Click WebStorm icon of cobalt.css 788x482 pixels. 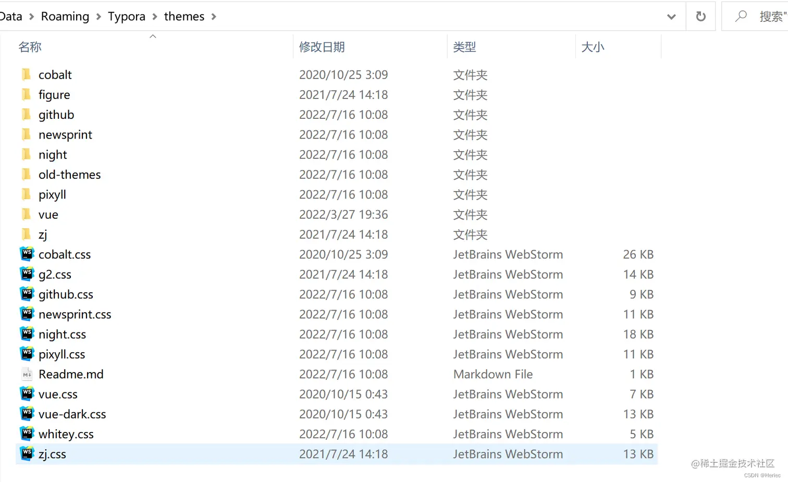[27, 254]
